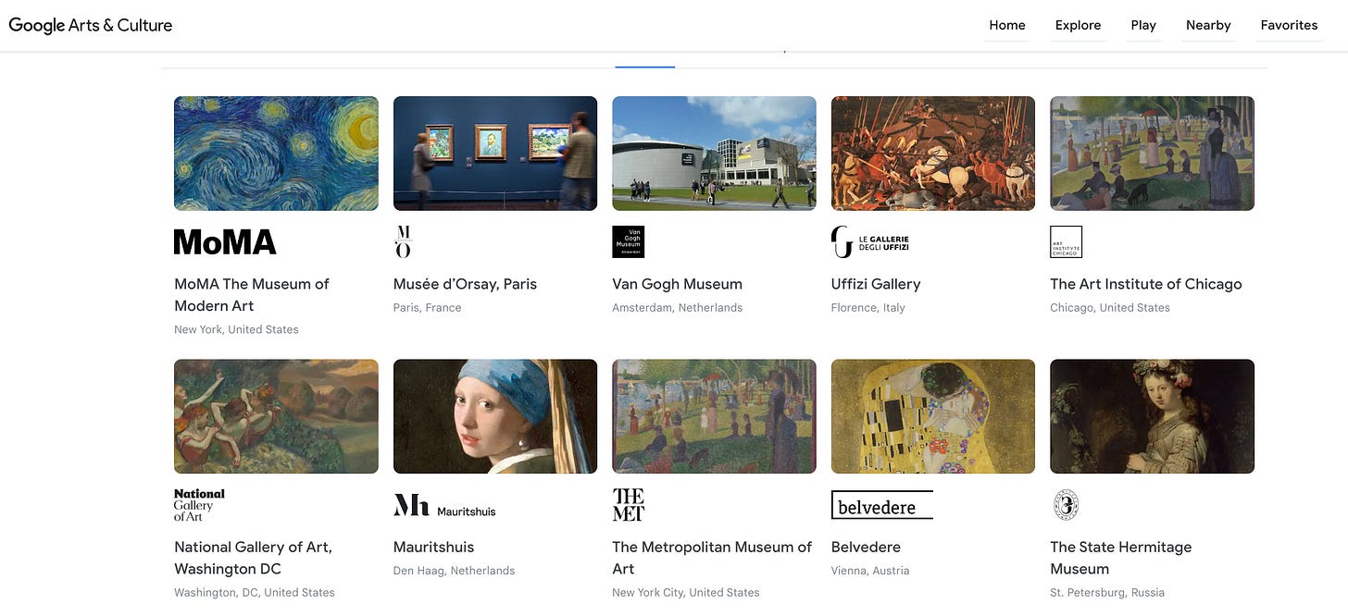Open the National Gallery of Art dancers thumbnail
The height and width of the screenshot is (616, 1348).
pyautogui.click(x=276, y=416)
